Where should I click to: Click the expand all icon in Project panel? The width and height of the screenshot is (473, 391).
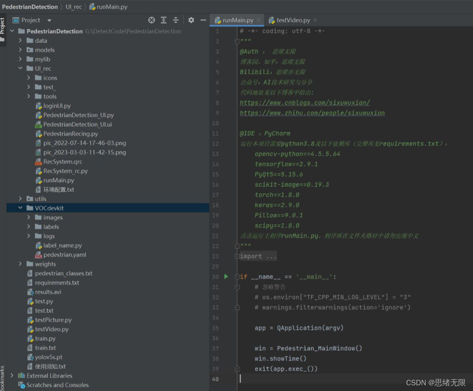point(164,20)
